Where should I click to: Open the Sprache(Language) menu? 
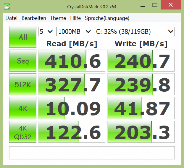107,18
